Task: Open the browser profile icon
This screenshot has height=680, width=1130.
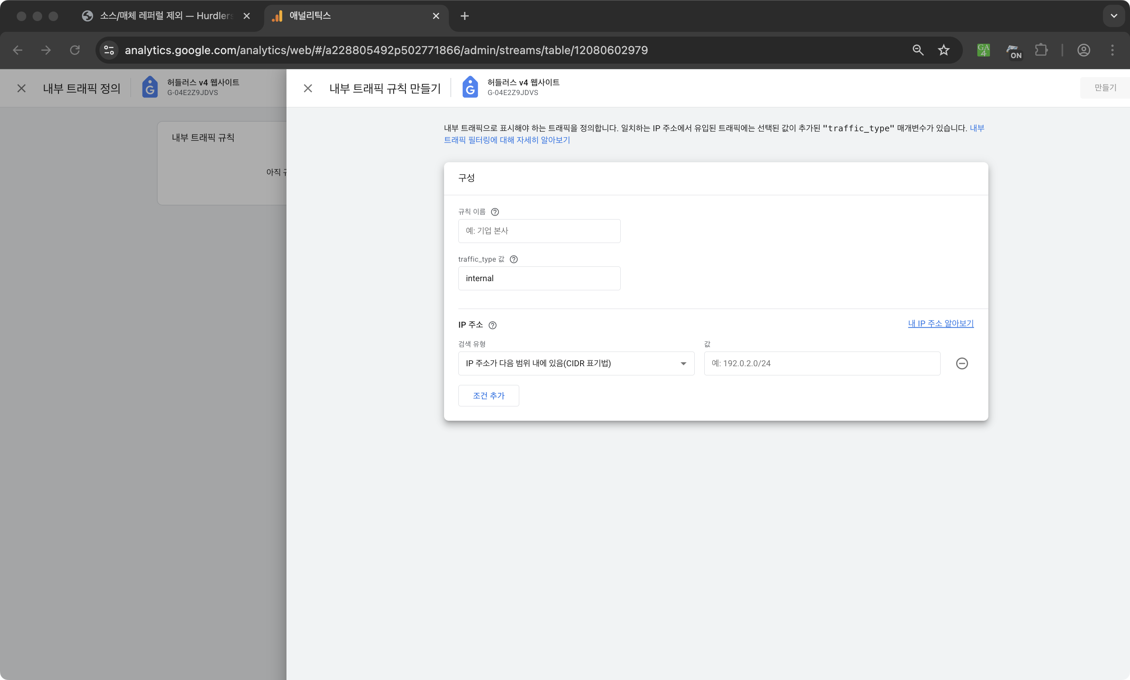Action: 1083,50
